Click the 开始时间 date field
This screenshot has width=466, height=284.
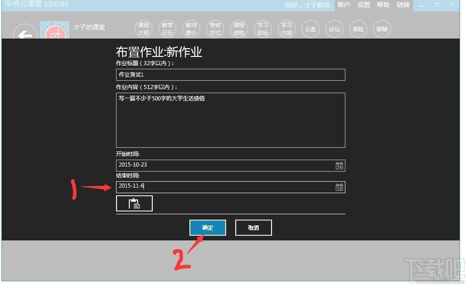231,166
